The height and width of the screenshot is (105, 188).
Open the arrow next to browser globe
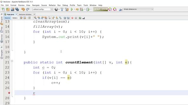[59, 9]
